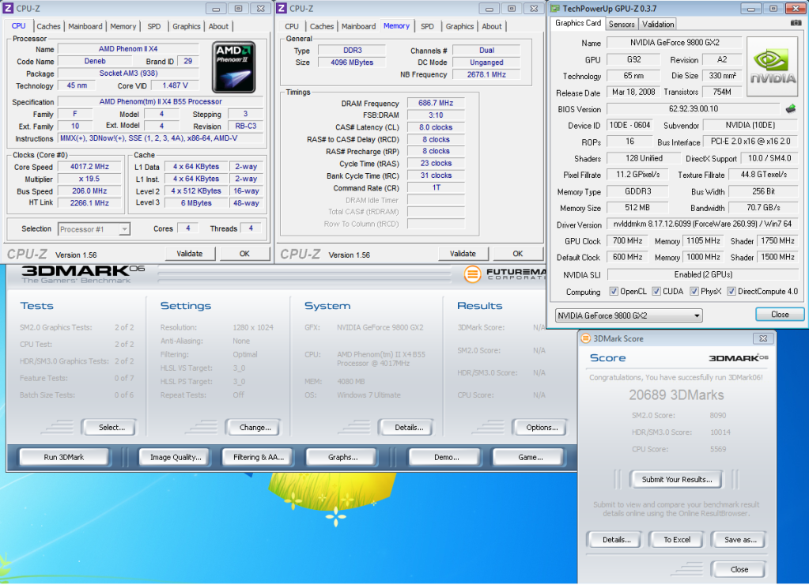Click the "20689 3DMarks" score text

[676, 395]
